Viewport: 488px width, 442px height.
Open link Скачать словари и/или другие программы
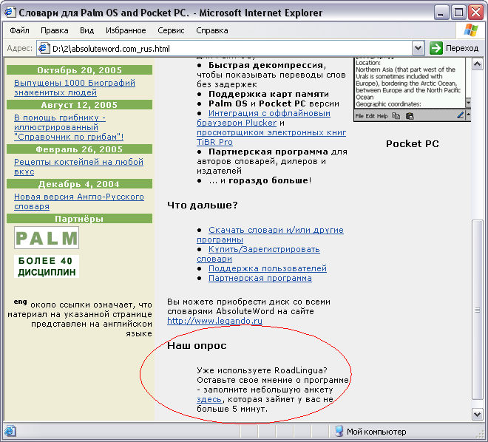[270, 234]
